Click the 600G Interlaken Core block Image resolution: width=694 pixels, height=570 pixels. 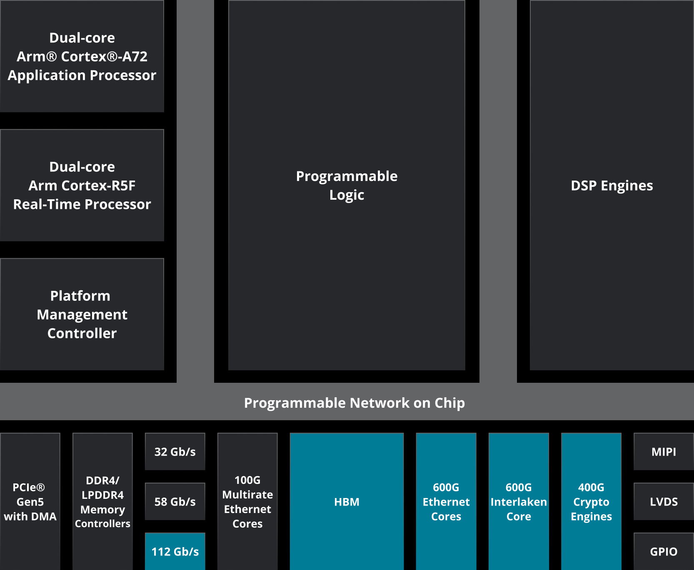[518, 501]
